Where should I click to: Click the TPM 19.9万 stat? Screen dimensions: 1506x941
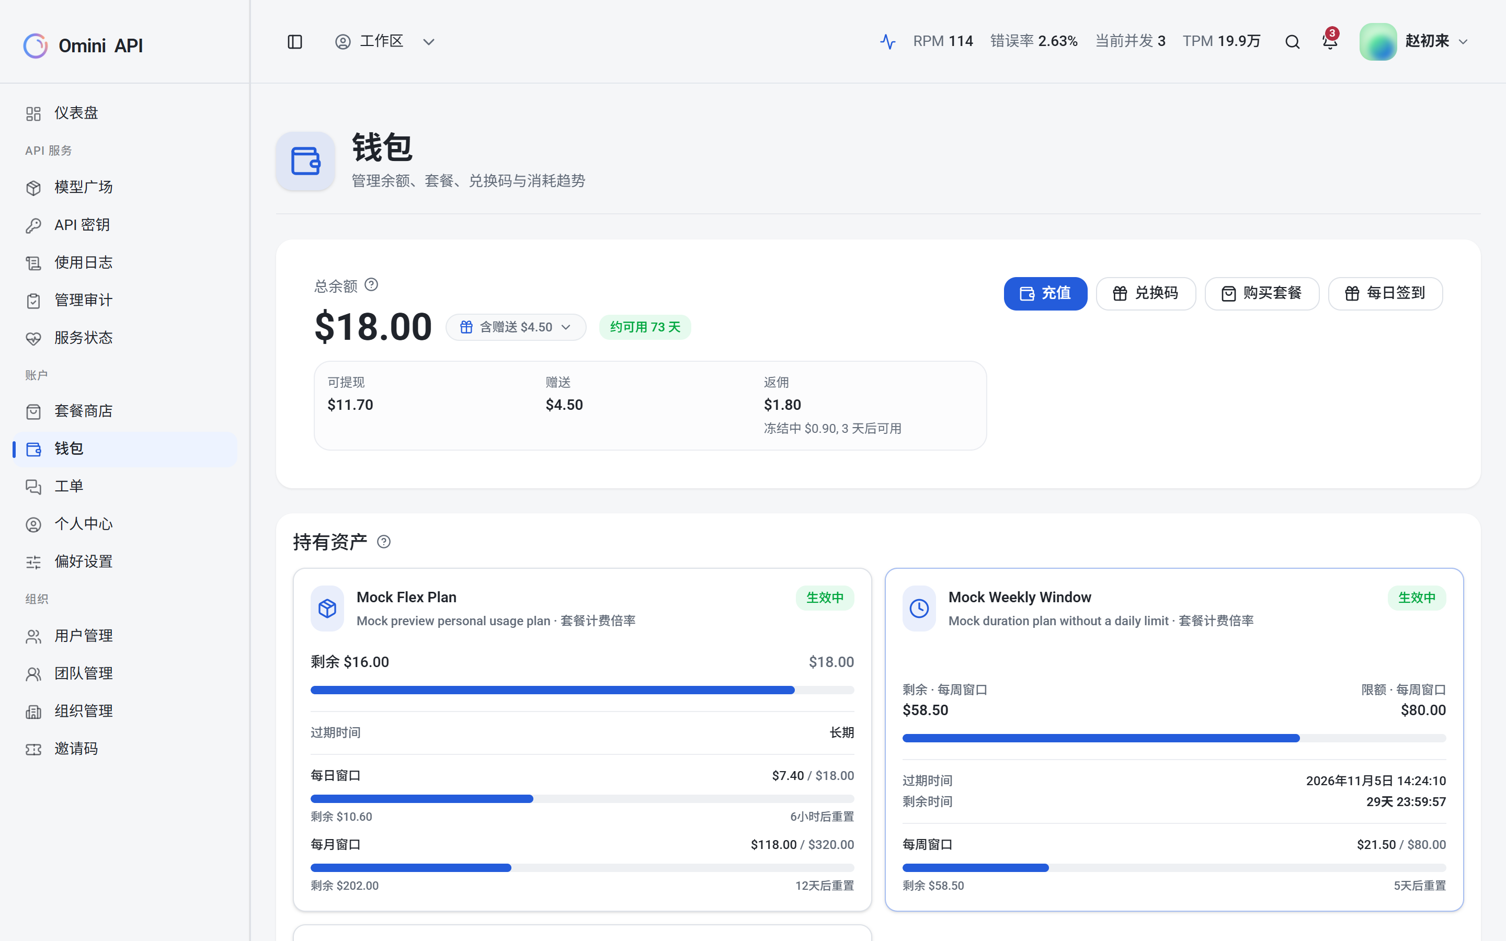[x=1221, y=42]
